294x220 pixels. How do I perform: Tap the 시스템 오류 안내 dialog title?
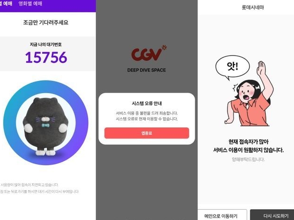point(147,103)
